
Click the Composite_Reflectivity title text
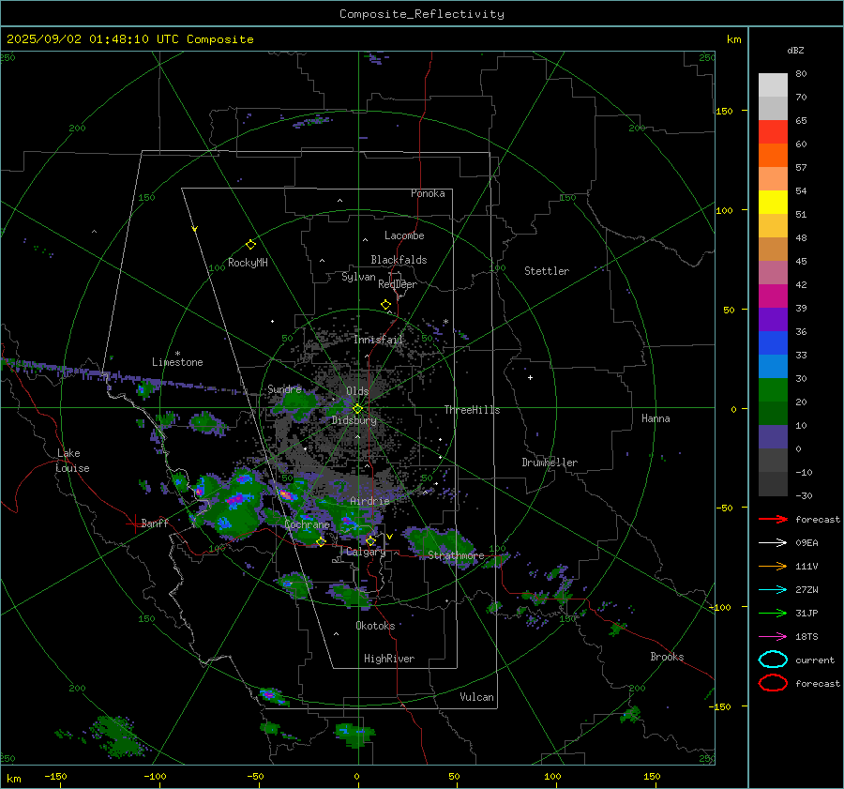click(x=421, y=14)
